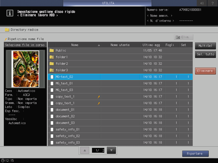
Task: Toggle the MultiSel button
Action: pyautogui.click(x=205, y=46)
